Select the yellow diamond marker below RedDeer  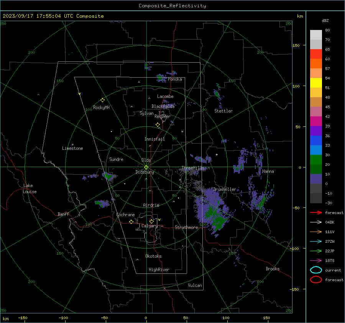158,125
